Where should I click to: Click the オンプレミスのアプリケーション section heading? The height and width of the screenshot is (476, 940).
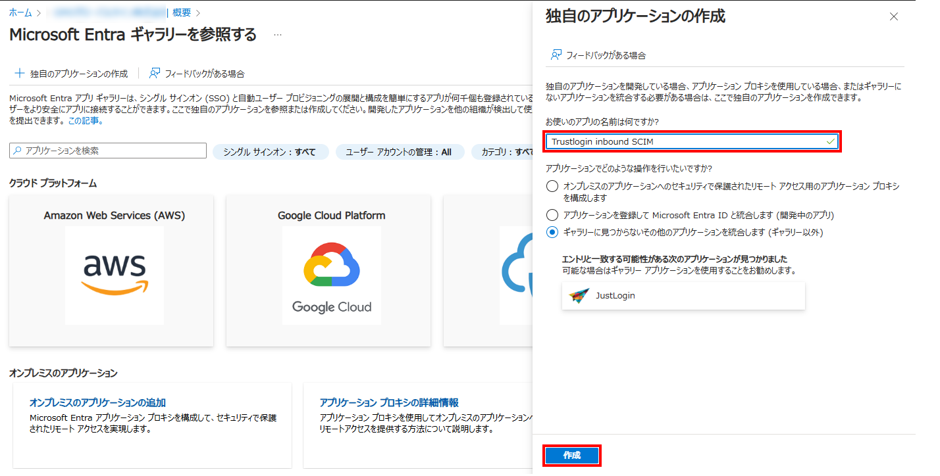[63, 373]
